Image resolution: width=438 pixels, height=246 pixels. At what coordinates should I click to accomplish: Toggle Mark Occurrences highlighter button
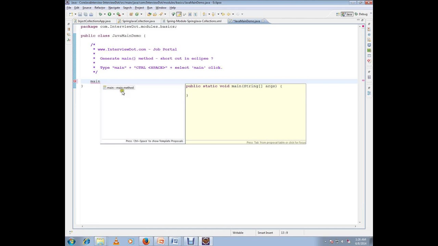(x=179, y=14)
